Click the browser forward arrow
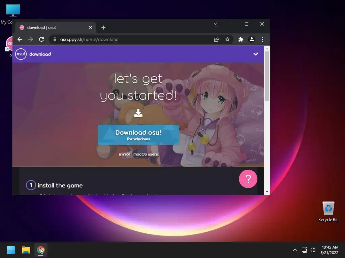 31,39
